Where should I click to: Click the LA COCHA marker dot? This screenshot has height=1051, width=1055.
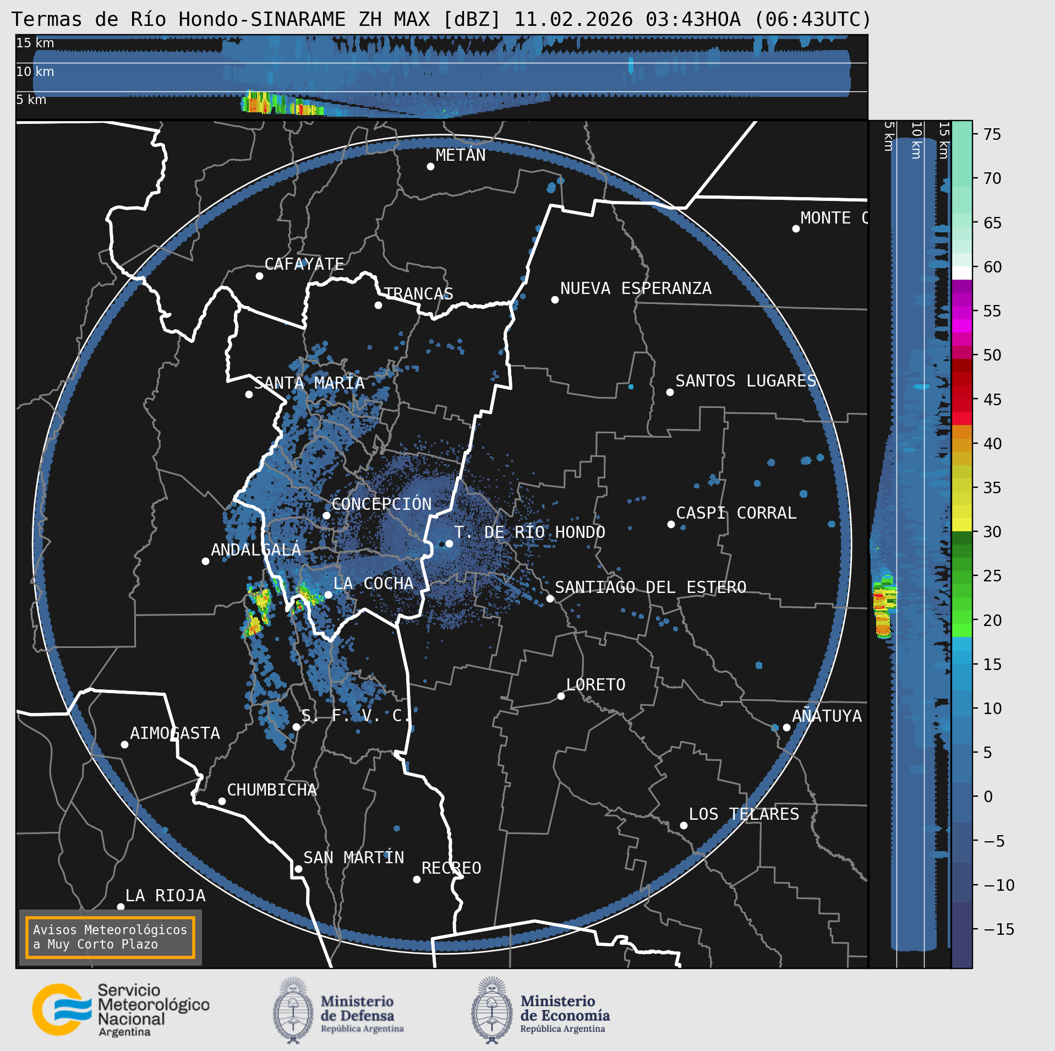pyautogui.click(x=328, y=595)
